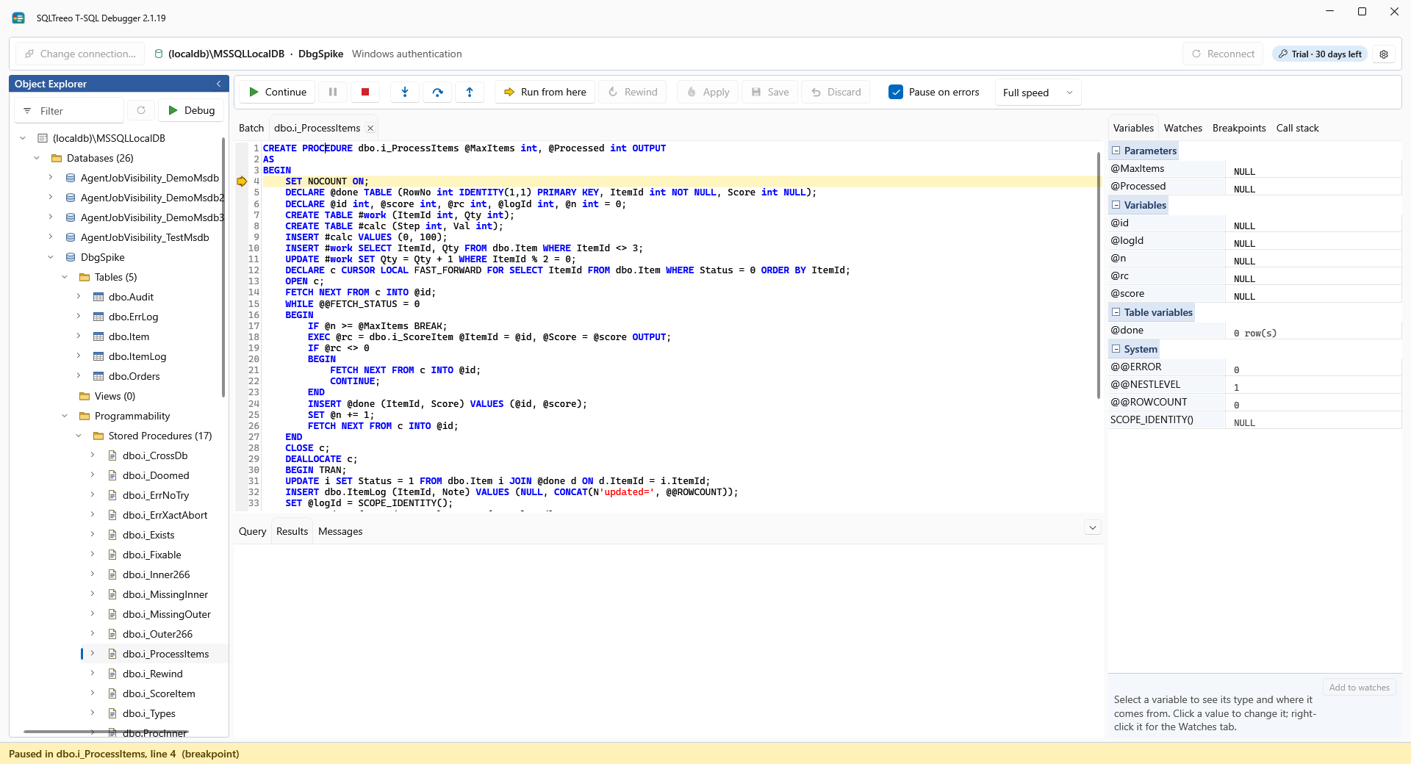Toggle Pause on errors checkbox
The height and width of the screenshot is (764, 1411).
coord(896,92)
